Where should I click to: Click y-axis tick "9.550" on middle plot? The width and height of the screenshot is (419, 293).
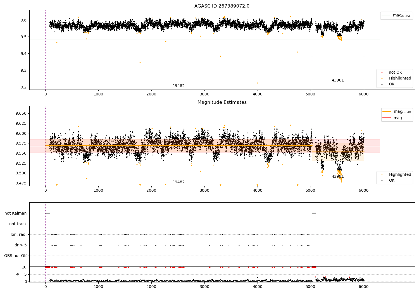pos(21,153)
